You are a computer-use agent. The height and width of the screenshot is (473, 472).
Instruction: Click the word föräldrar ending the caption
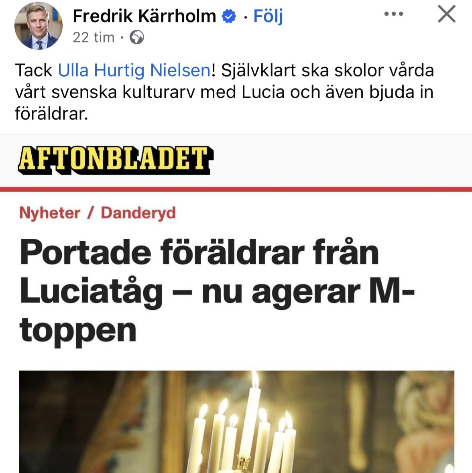(51, 114)
